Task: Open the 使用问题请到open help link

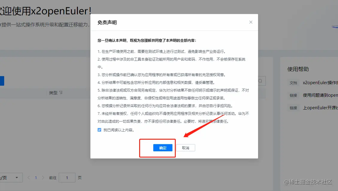Action: tap(320, 95)
